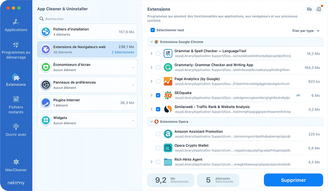The image size is (328, 191).
Task: Check the Rich Hints Agent checkbox
Action: (158, 162)
